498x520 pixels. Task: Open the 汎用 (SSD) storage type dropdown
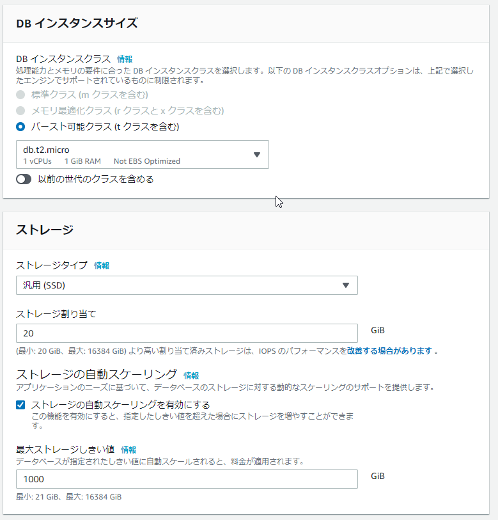[187, 285]
